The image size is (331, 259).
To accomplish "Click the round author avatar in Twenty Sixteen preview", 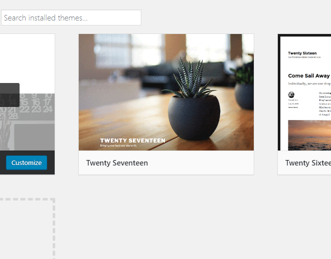I will coord(291,94).
